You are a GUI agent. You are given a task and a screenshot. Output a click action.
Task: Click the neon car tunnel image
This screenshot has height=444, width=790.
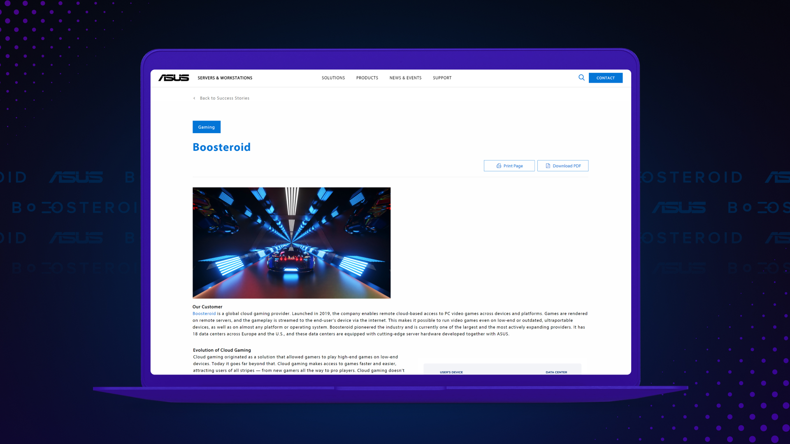point(291,243)
